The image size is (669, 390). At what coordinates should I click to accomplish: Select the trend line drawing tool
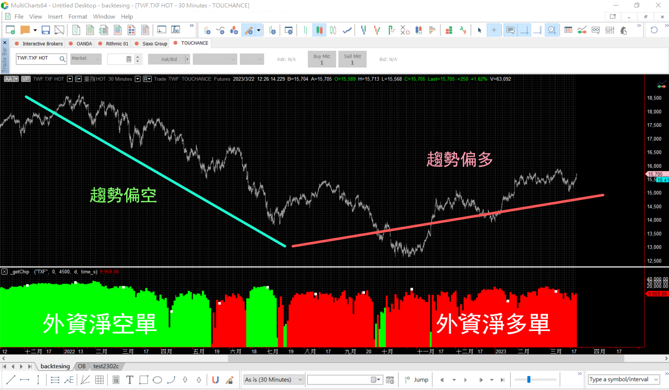point(11,380)
